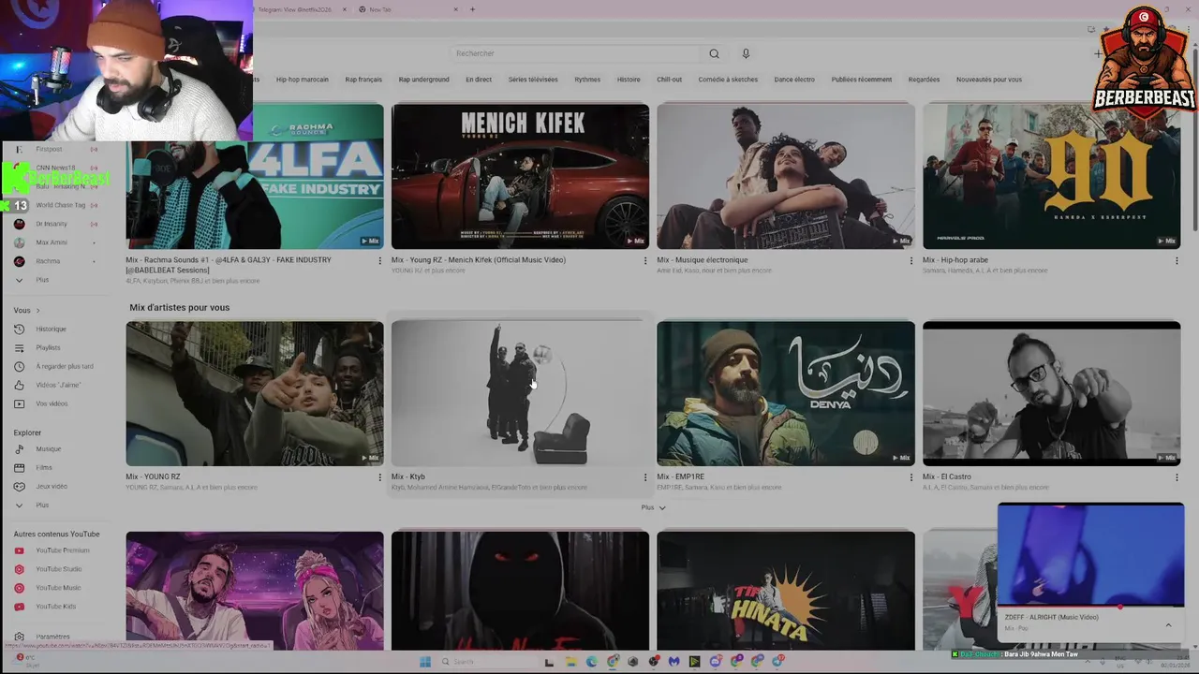Open a new browser tab
The height and width of the screenshot is (674, 1199).
(x=472, y=9)
